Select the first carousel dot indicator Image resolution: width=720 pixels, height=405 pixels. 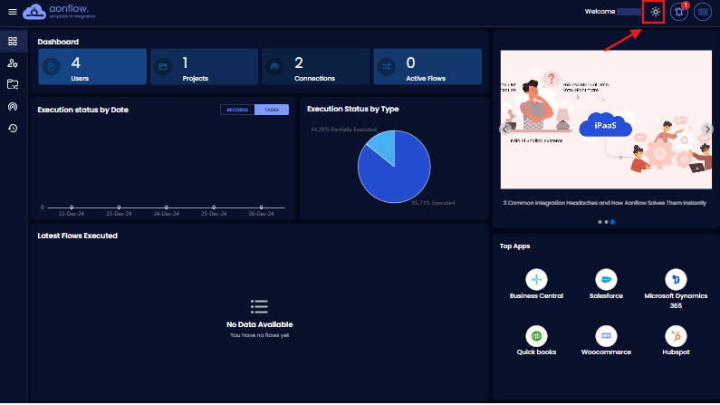point(599,221)
